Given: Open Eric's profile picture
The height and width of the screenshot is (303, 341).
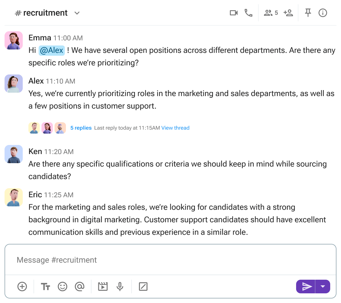Looking at the screenshot, I should pyautogui.click(x=13, y=197).
